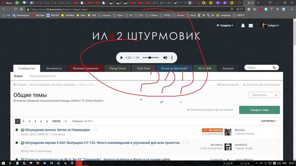This screenshot has height=166, width=296.
Task: Open Ил-2 Штурмовик: Великие сражения breadcrumb
Action: click(x=52, y=85)
